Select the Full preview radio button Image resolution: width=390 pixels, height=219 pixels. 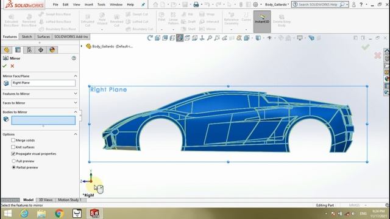coord(13,161)
